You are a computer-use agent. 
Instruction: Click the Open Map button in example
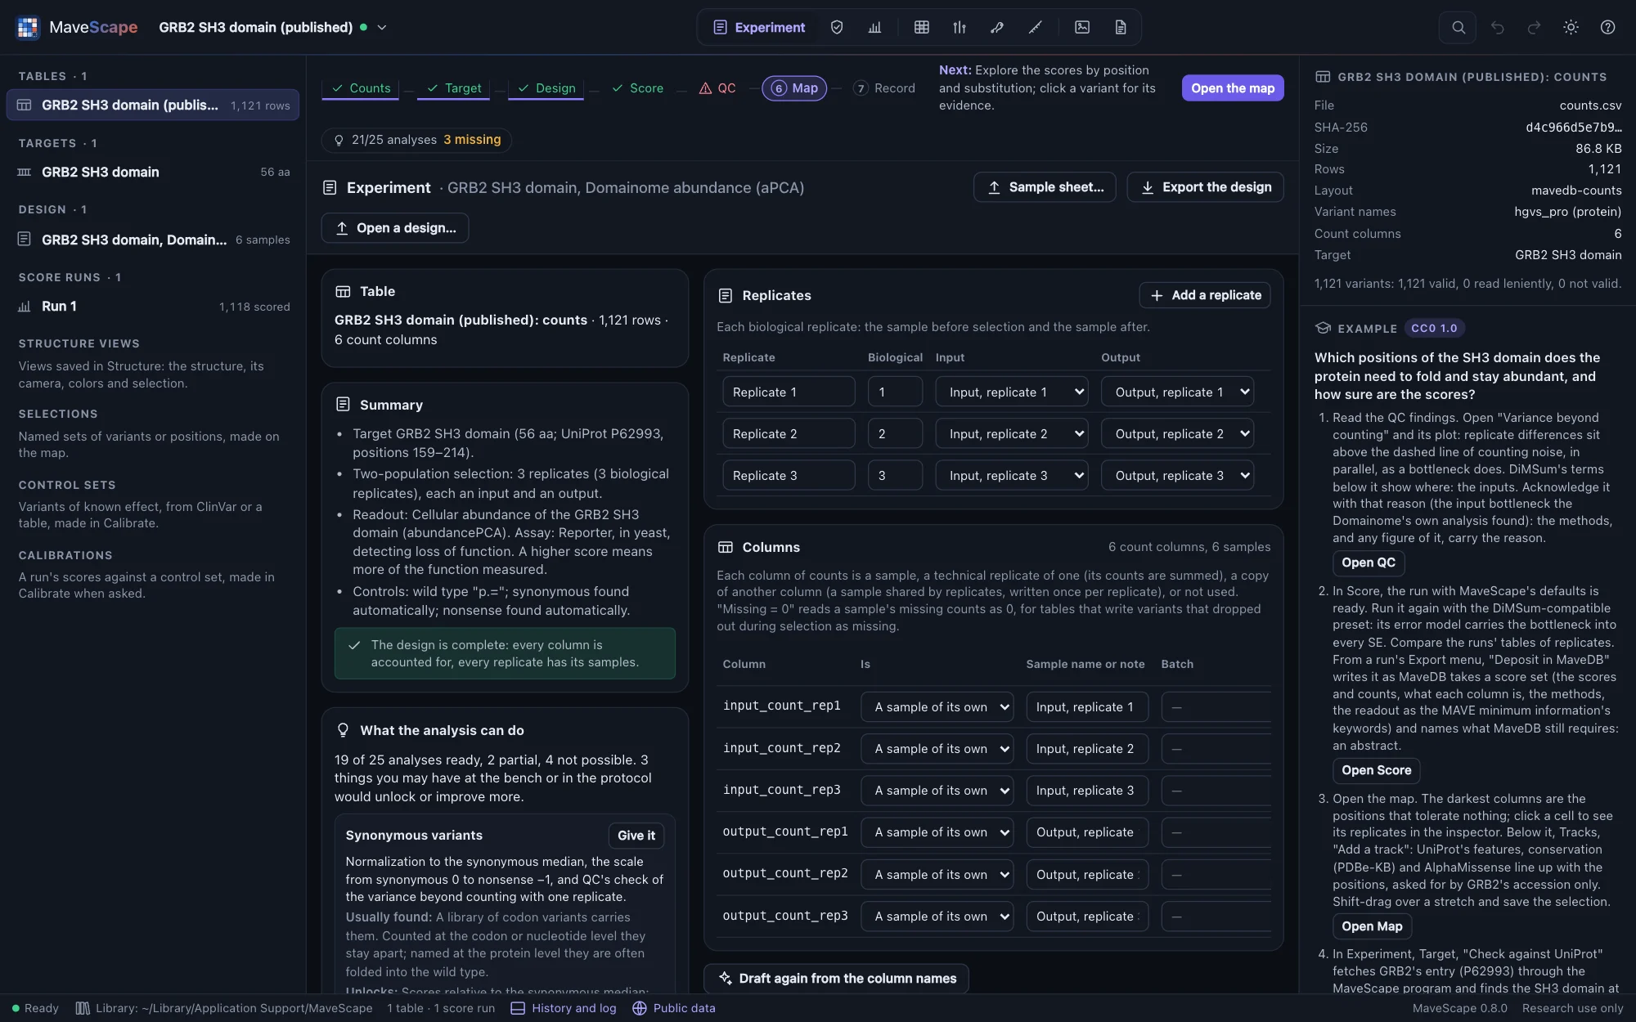click(1372, 926)
